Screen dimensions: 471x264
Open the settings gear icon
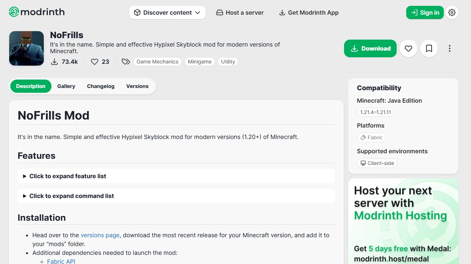click(x=452, y=12)
